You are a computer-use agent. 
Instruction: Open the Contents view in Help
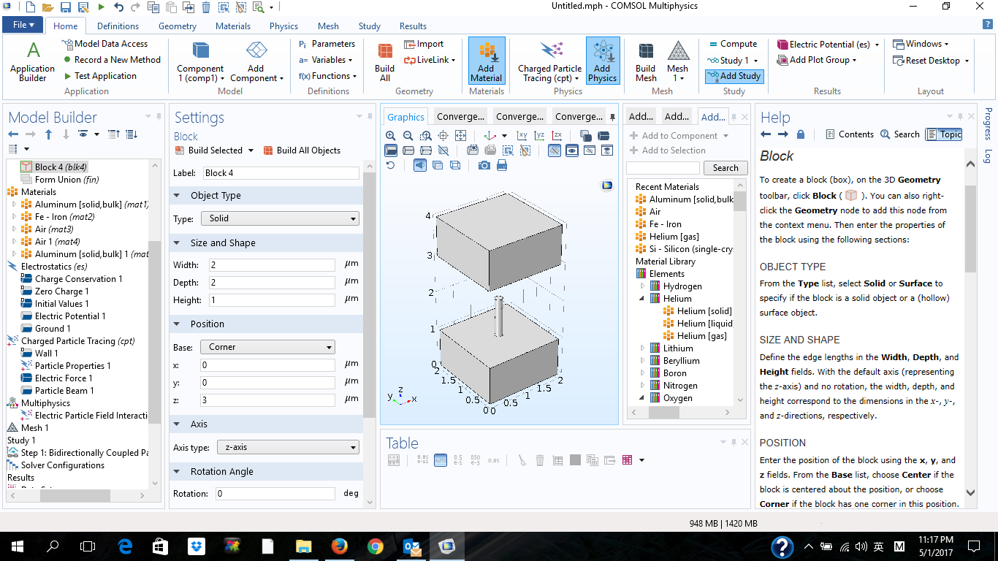coord(850,134)
